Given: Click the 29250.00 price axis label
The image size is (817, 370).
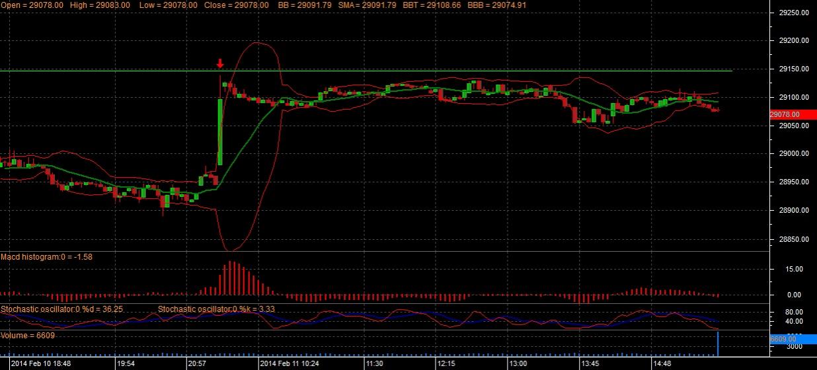Looking at the screenshot, I should (x=795, y=13).
